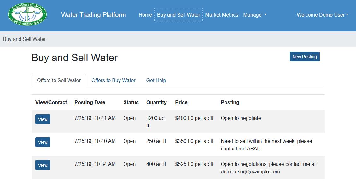The width and height of the screenshot is (356, 191).
Task: Select the Offers to Sell Water tab
Action: point(59,80)
